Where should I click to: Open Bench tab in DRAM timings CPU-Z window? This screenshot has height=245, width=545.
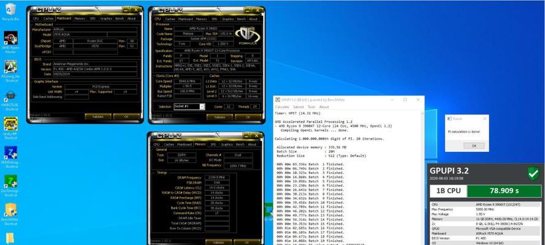click(240, 145)
